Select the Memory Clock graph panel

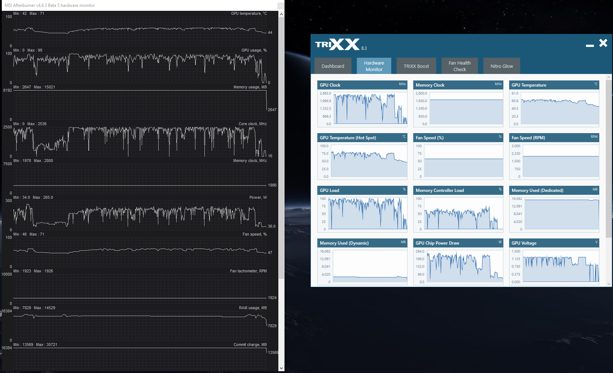(x=458, y=104)
